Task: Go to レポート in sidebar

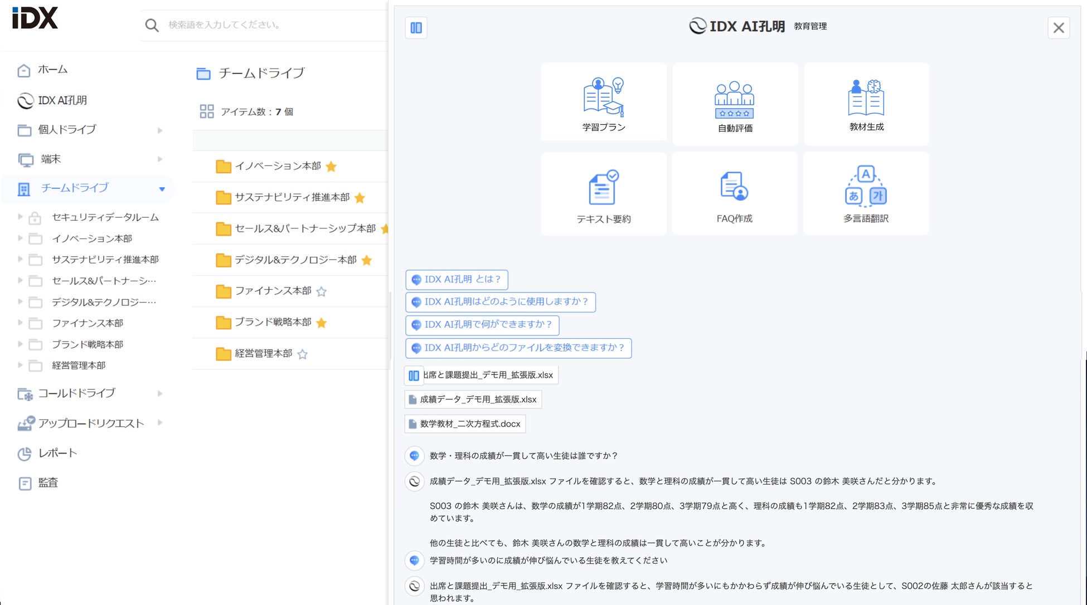Action: [x=57, y=453]
